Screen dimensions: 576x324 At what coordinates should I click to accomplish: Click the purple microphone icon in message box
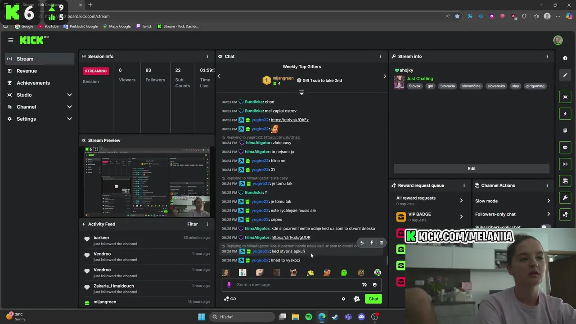coord(229,284)
